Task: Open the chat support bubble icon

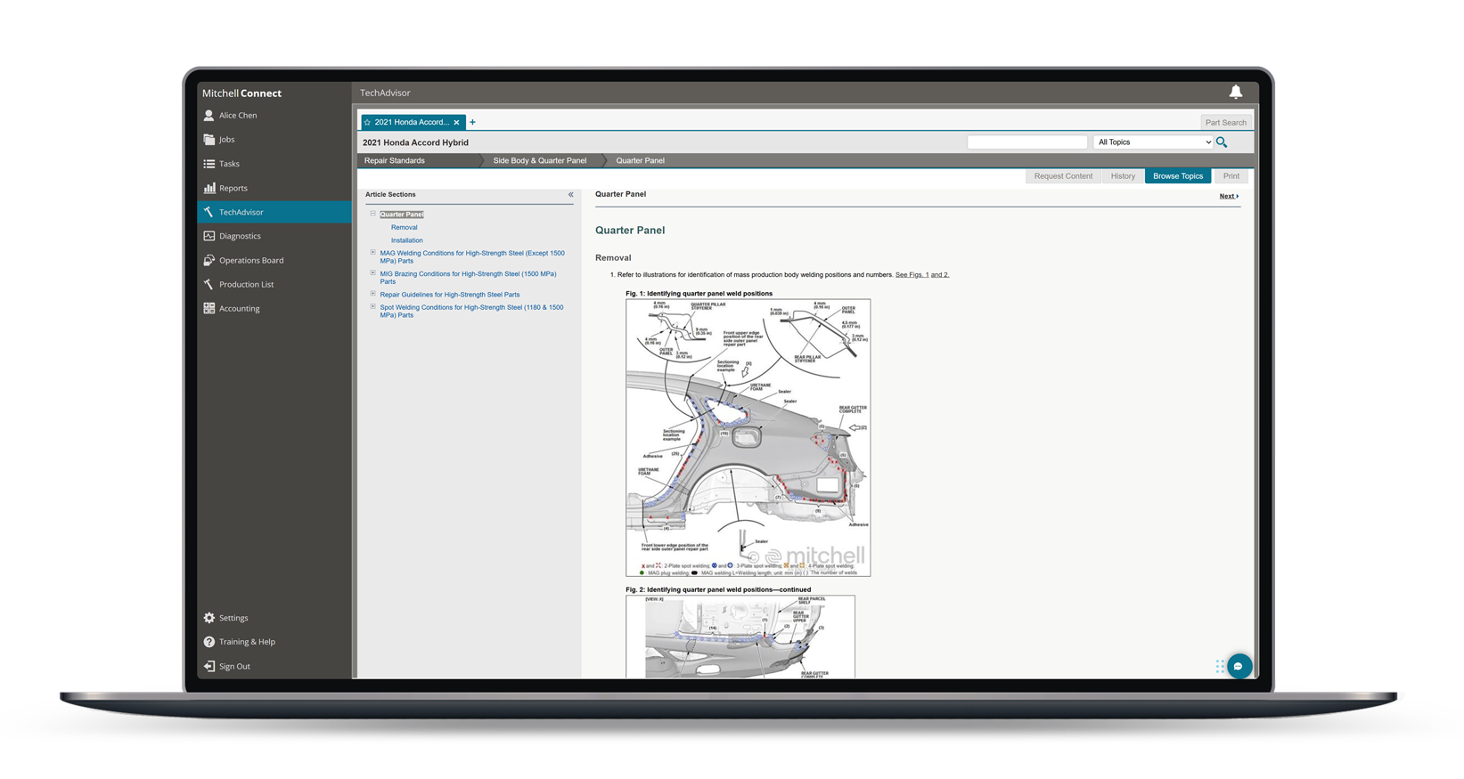Action: click(x=1239, y=666)
